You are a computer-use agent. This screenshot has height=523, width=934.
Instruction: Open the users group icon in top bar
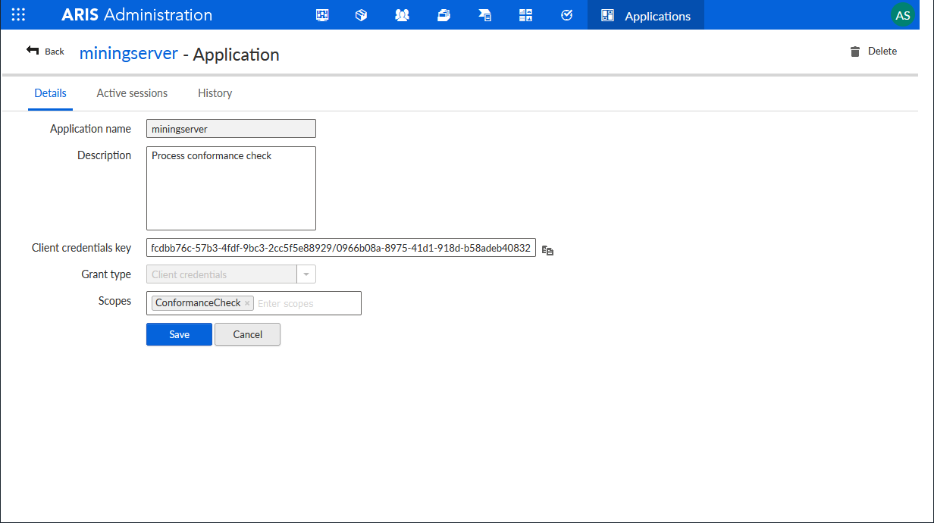pyautogui.click(x=402, y=15)
